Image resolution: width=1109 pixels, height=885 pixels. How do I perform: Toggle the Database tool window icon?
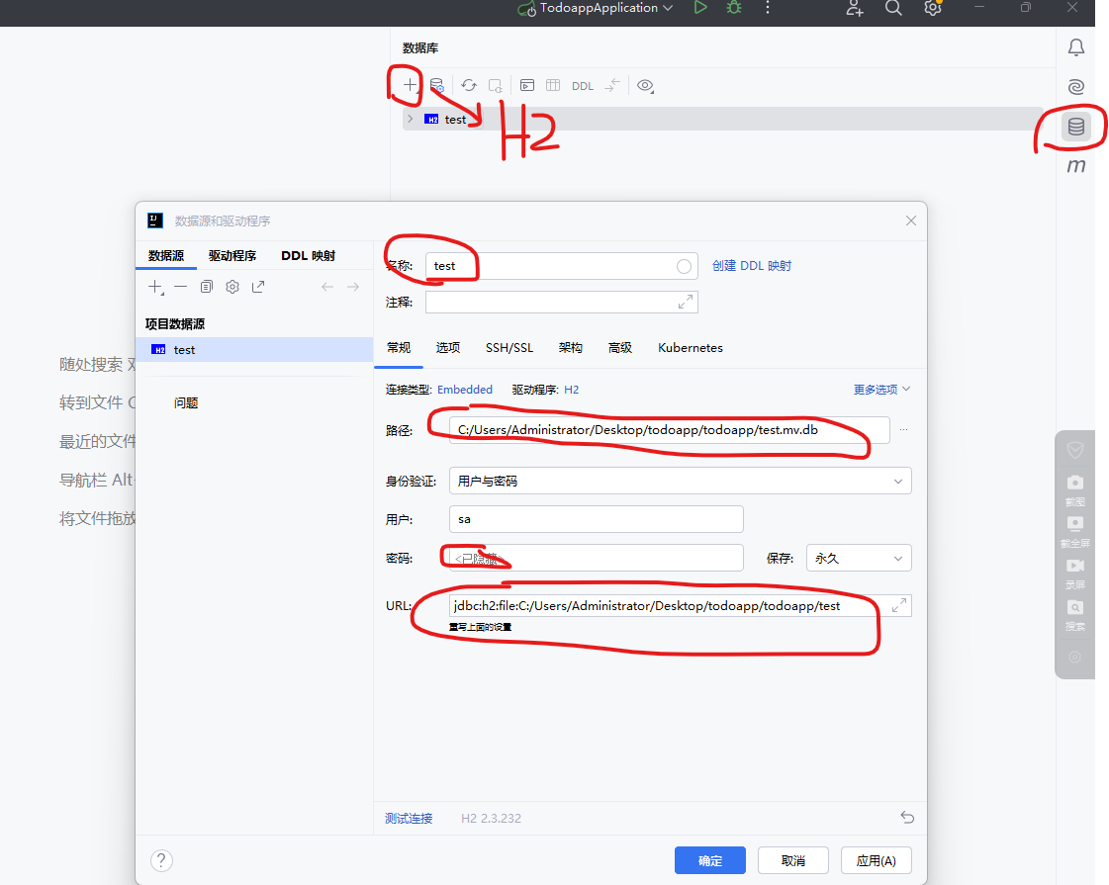[1075, 128]
